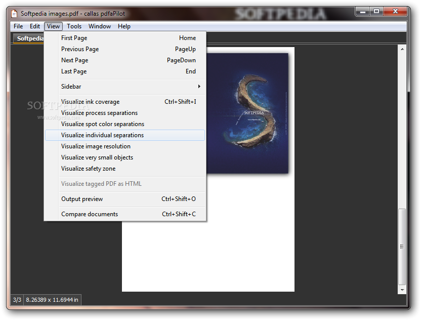Minimize the pdfaPilot window

[x=362, y=11]
